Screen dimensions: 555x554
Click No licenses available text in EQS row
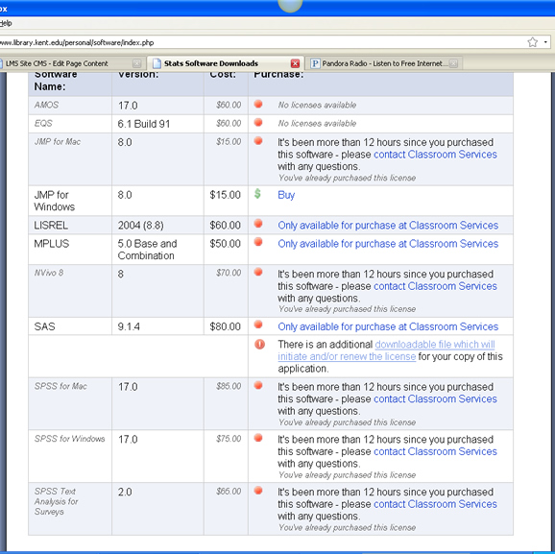point(317,124)
